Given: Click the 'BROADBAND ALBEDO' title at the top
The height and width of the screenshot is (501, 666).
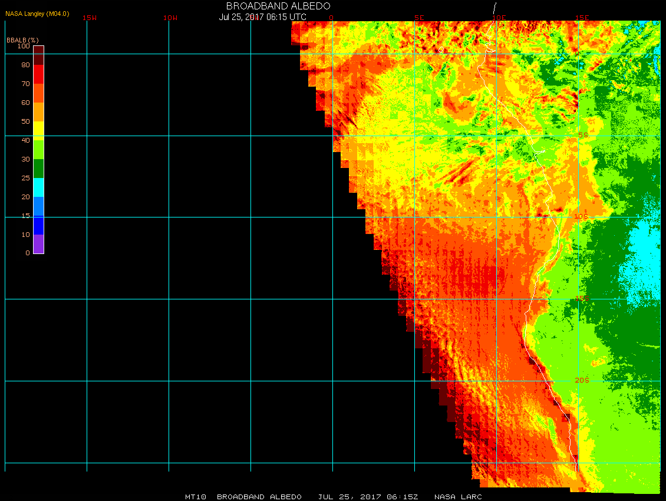Looking at the screenshot, I should (278, 6).
